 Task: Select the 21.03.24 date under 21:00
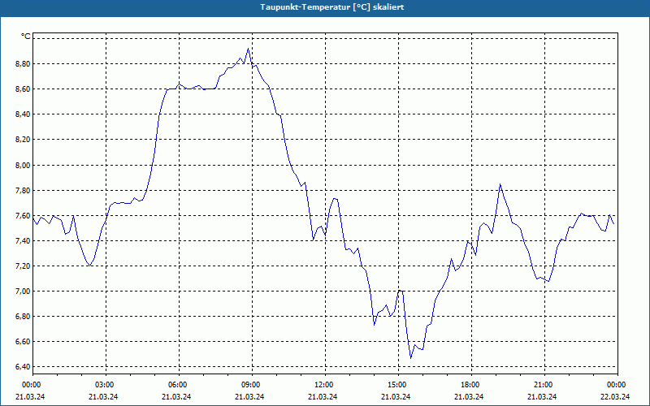[x=542, y=396]
